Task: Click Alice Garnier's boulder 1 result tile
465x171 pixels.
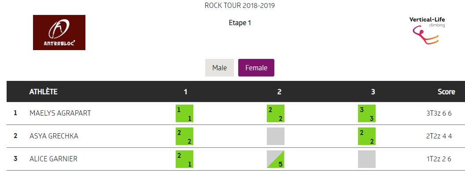Action: [185, 159]
